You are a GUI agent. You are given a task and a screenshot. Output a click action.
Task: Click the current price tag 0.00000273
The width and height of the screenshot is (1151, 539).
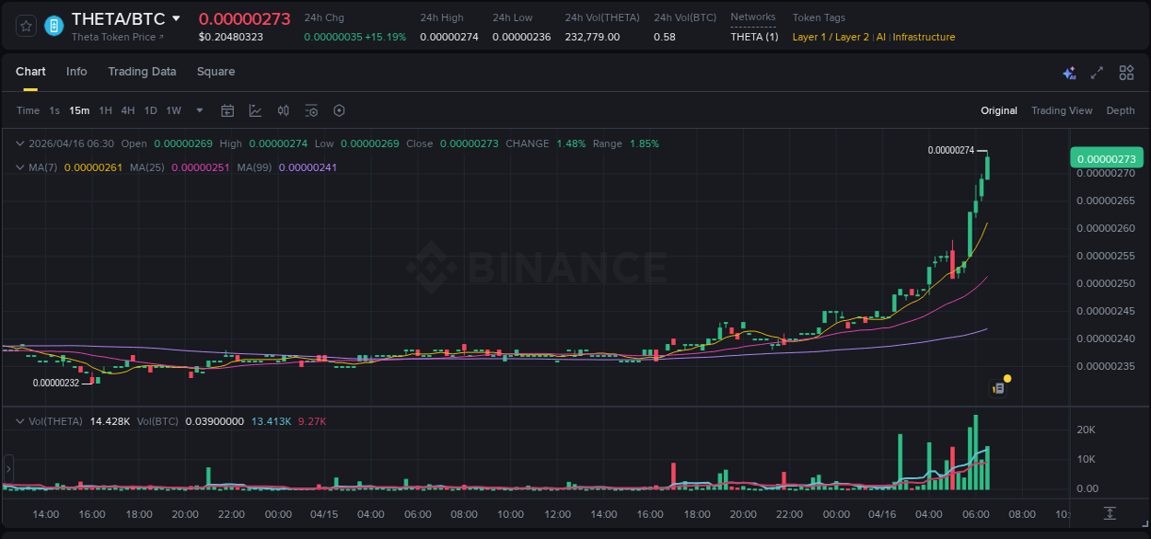click(x=1107, y=158)
